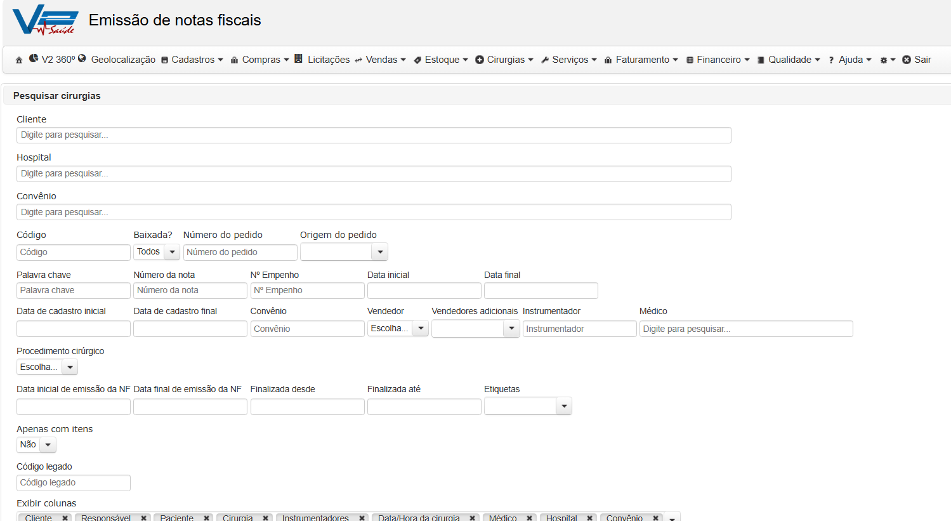The width and height of the screenshot is (951, 521).
Task: Open the V2 360º pie chart icon
Action: (x=34, y=58)
